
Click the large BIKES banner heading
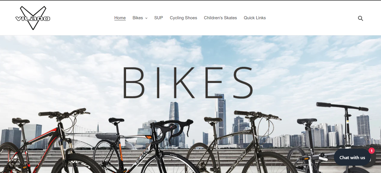point(188,82)
